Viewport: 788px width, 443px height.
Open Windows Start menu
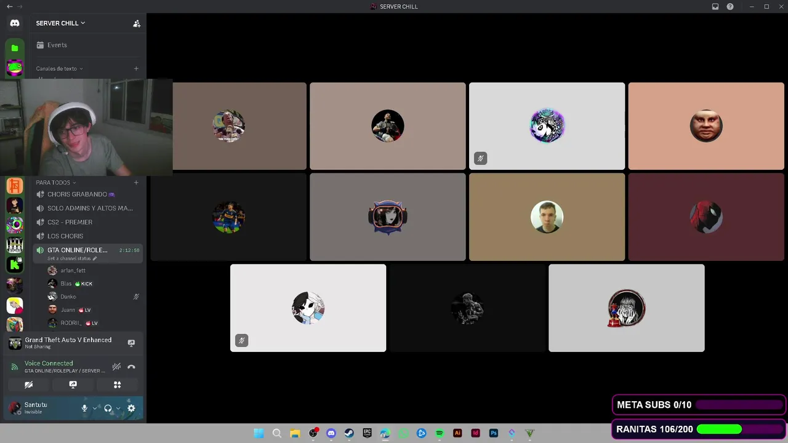coord(259,433)
